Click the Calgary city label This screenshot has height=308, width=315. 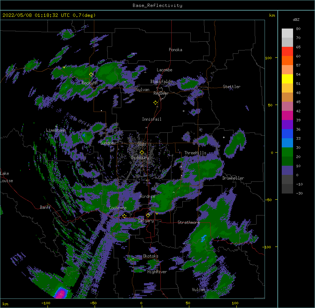point(146,221)
